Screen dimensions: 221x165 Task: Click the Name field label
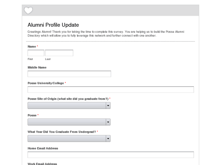32,47
